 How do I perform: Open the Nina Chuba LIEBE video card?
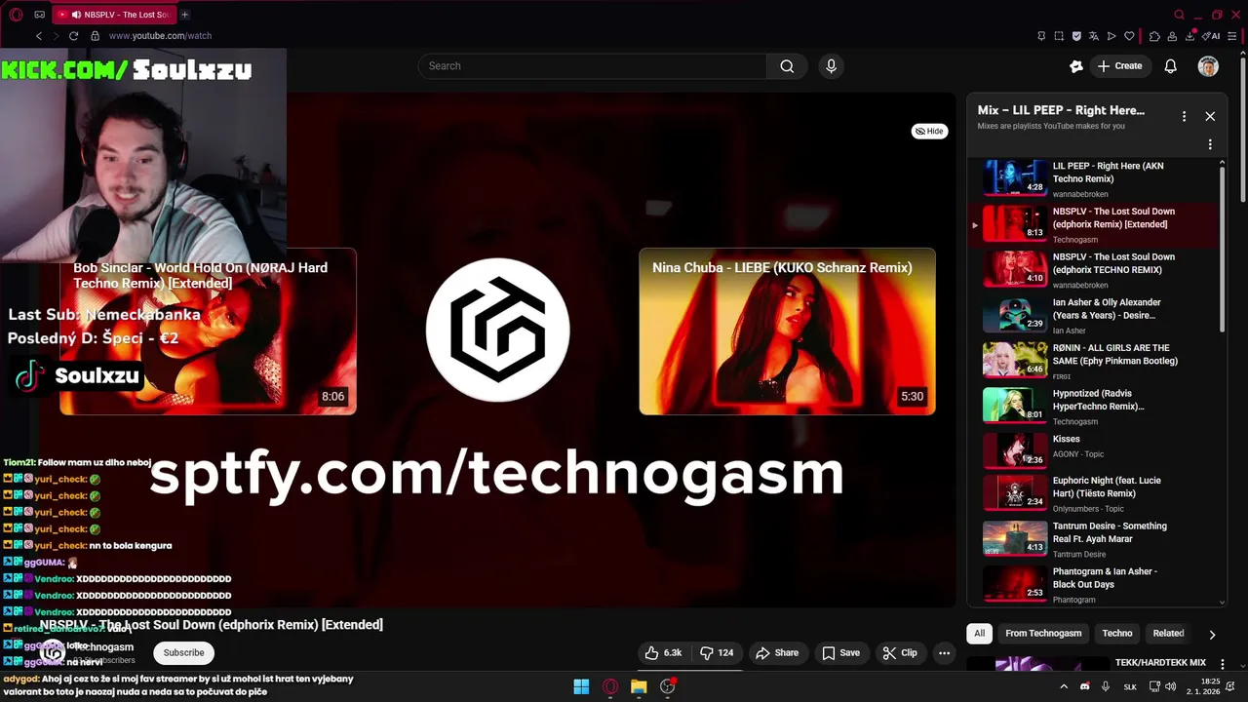787,331
